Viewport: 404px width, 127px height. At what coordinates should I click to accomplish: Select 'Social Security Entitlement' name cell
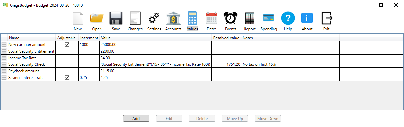coord(31,51)
